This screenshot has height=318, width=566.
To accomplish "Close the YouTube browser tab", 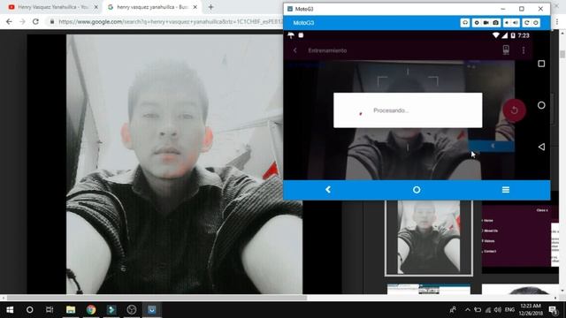I will pos(96,7).
